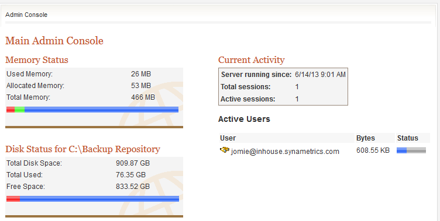Screen dimensions: 440x221
Task: Click the Main Admin Console heading
Action: tap(54, 41)
